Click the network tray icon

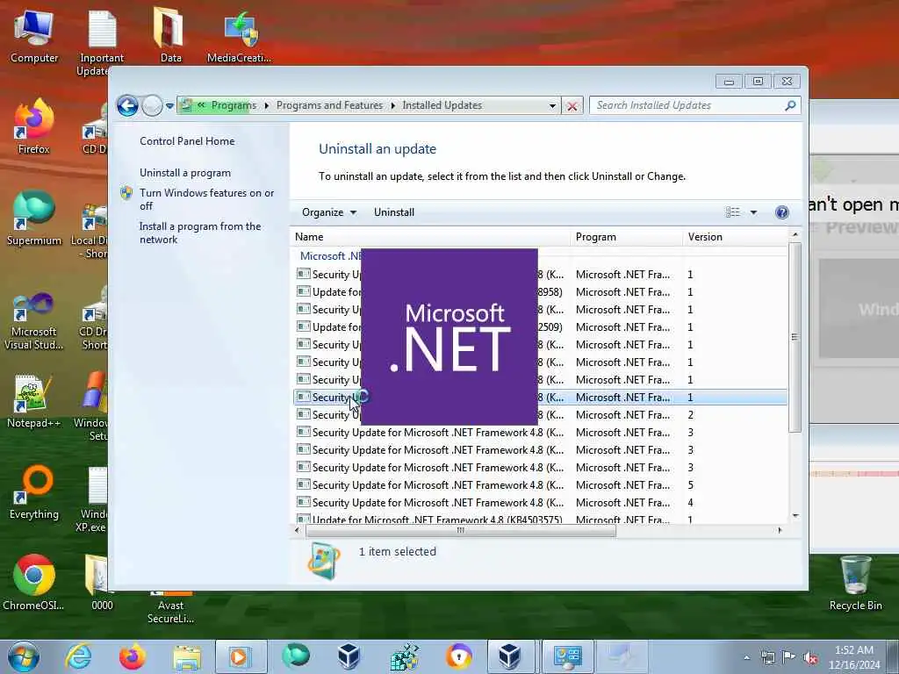tap(767, 657)
